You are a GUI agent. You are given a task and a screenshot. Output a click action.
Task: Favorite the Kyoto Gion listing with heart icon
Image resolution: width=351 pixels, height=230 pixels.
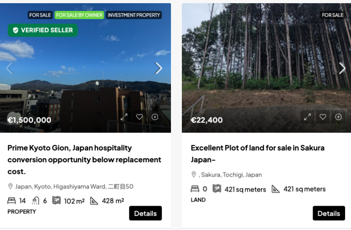[139, 117]
